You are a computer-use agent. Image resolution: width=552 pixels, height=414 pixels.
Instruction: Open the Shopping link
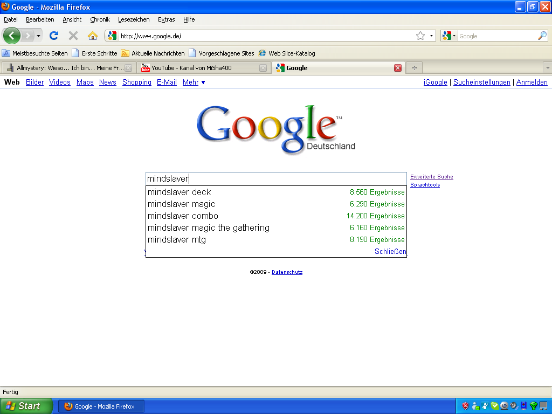pyautogui.click(x=137, y=82)
